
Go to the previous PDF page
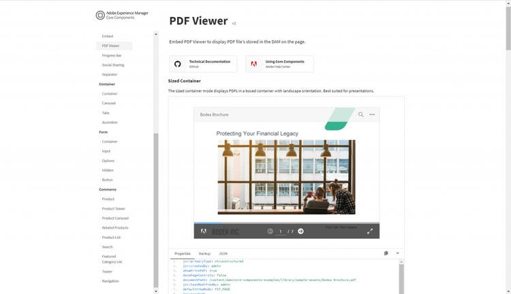point(270,231)
